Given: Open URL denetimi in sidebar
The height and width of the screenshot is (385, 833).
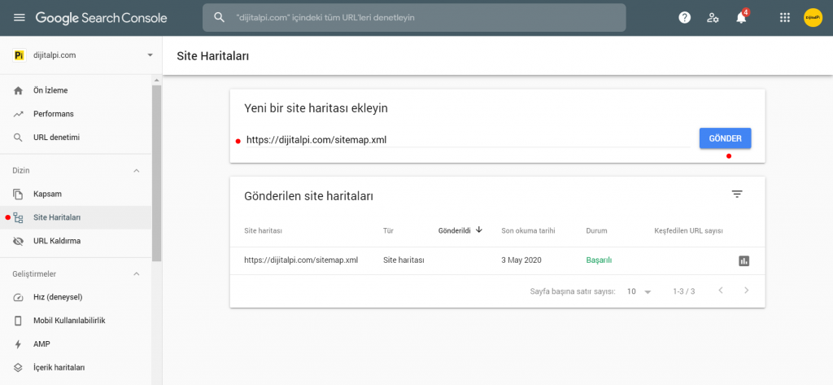Looking at the screenshot, I should point(56,138).
